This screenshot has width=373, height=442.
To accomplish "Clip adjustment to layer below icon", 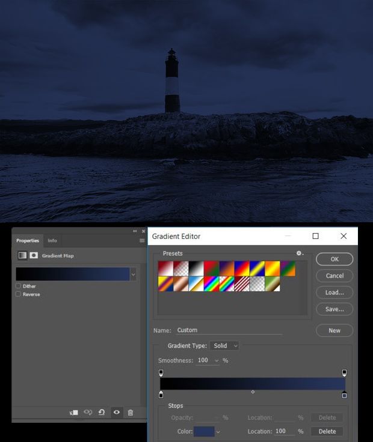I will pyautogui.click(x=73, y=413).
